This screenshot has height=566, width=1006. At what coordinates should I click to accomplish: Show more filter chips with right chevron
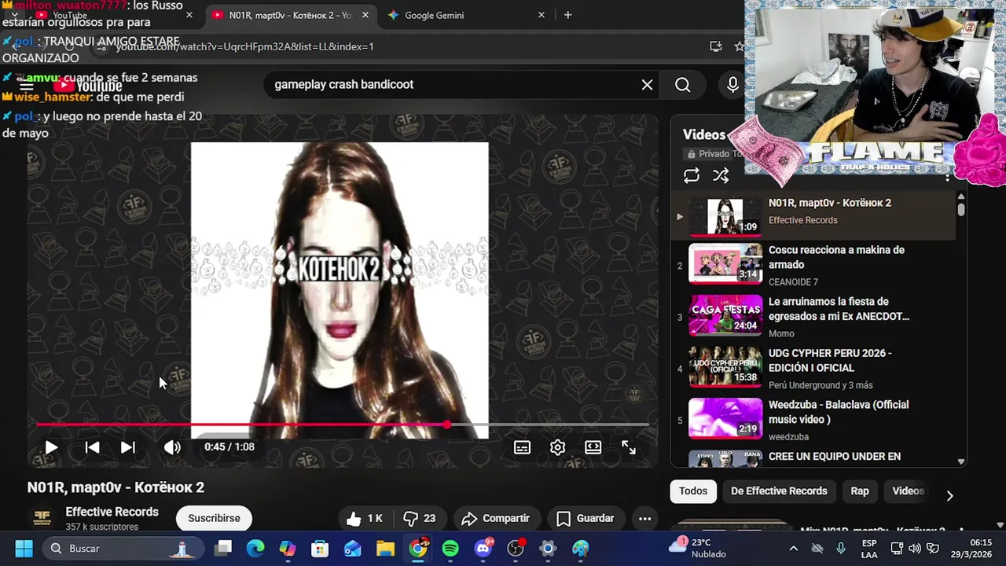[949, 495]
